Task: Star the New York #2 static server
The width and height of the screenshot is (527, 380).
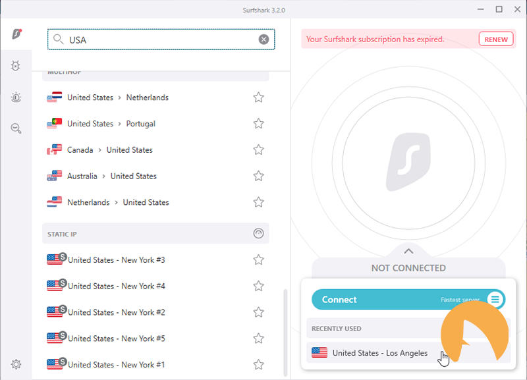Action: click(258, 312)
